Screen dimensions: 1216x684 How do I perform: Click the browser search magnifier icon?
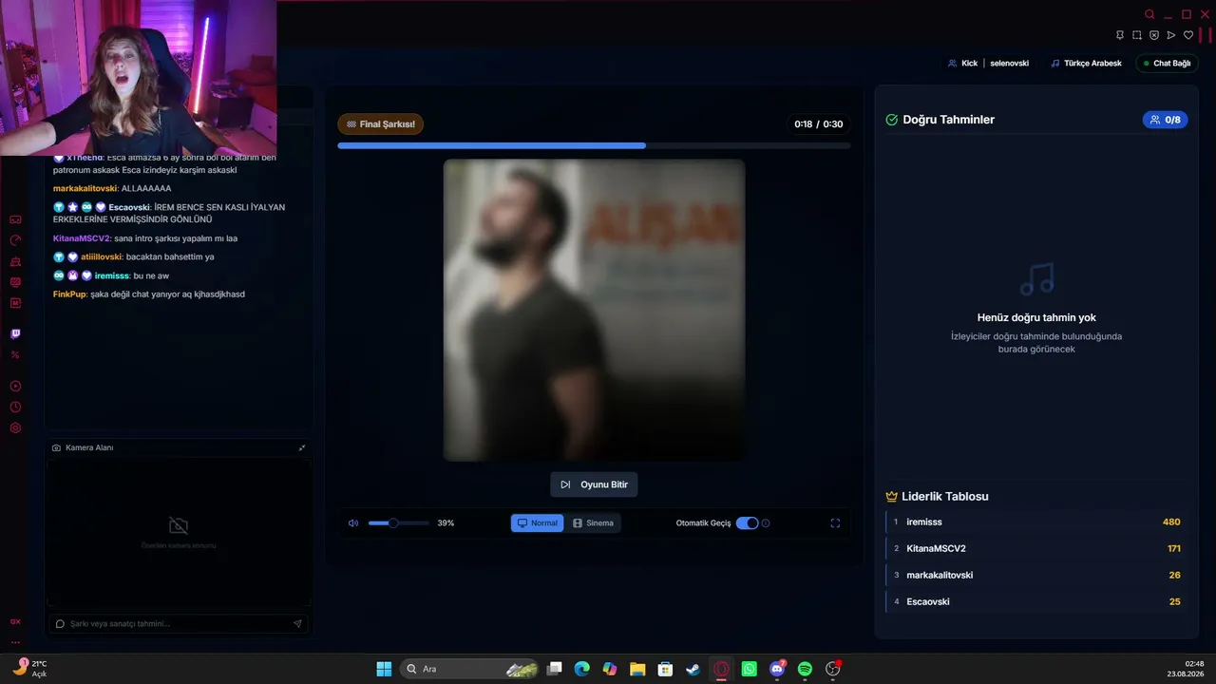pyautogui.click(x=1149, y=14)
